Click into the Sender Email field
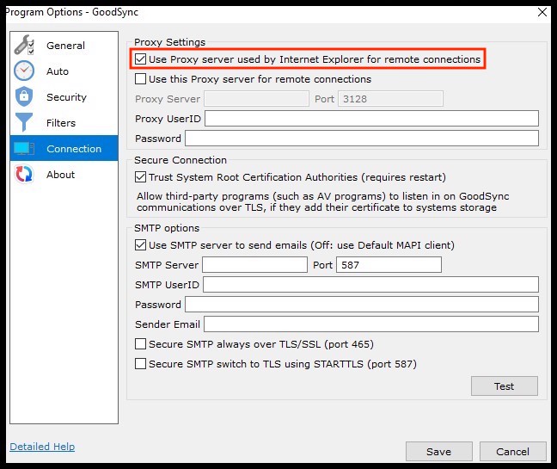The width and height of the screenshot is (557, 469). pos(371,324)
